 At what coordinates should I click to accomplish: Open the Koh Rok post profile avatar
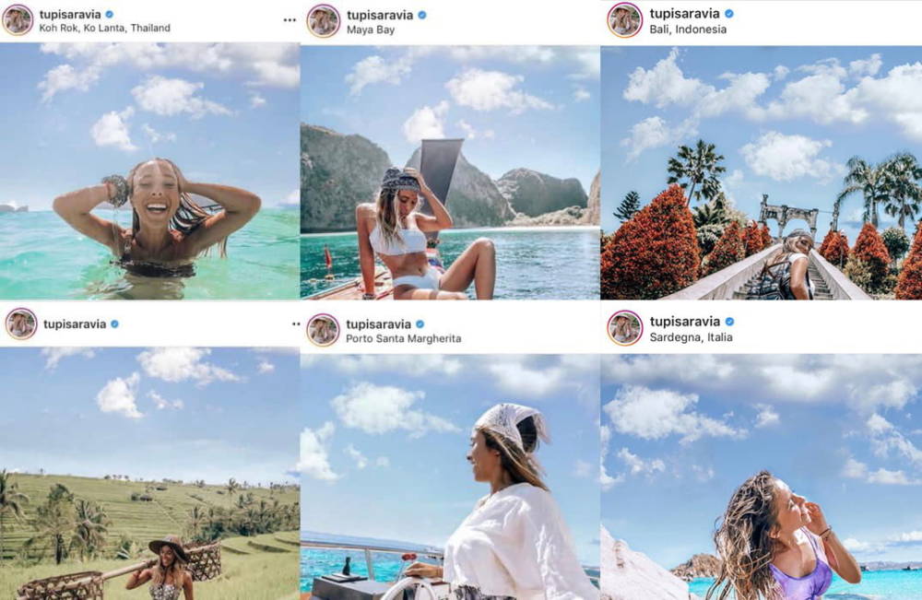click(18, 20)
